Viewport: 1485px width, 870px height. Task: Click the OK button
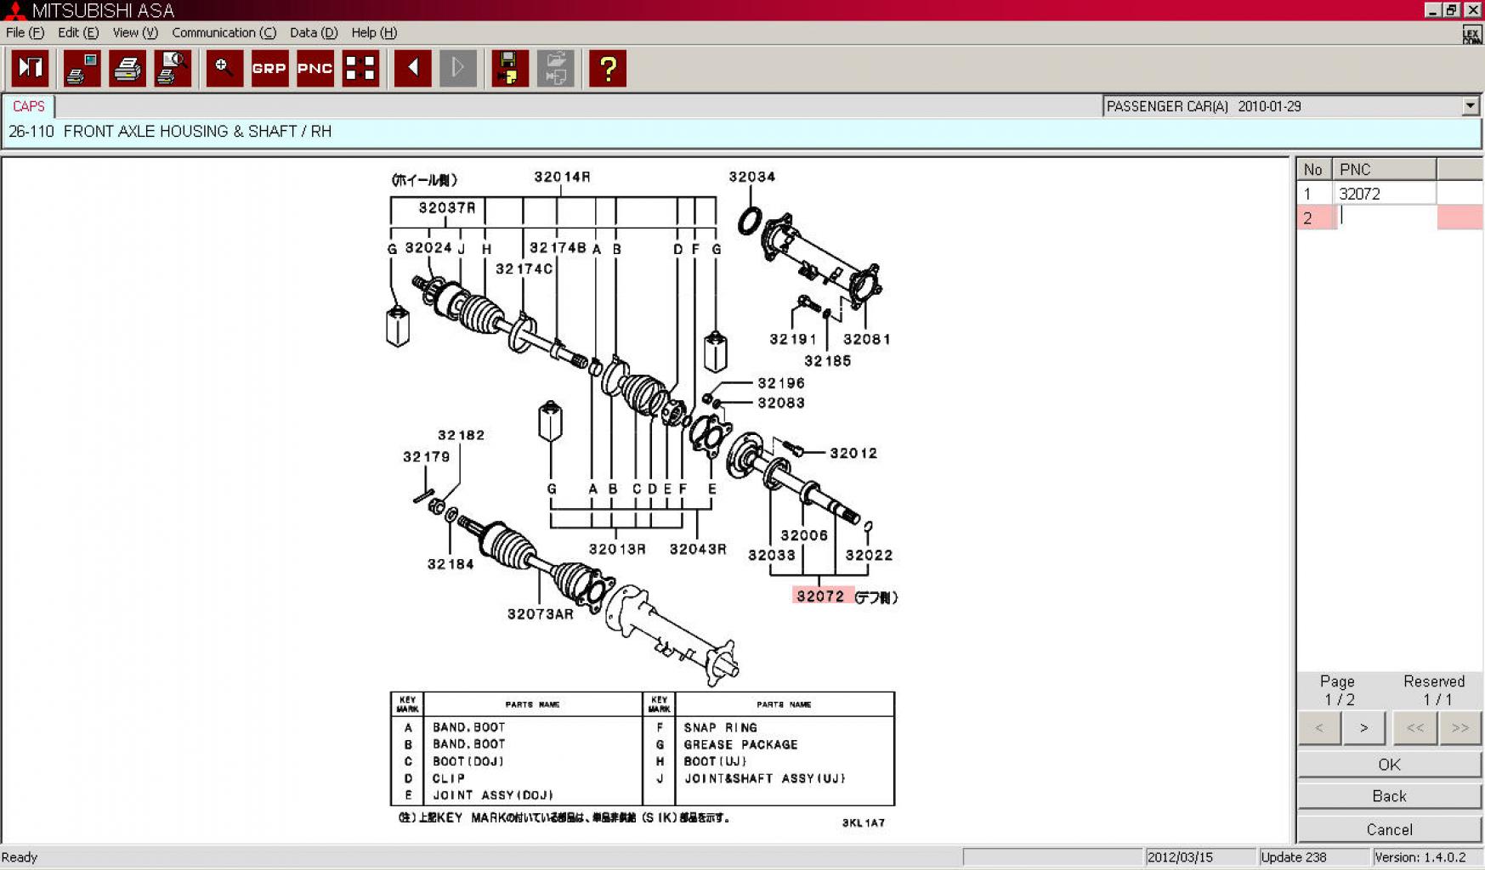[1389, 765]
